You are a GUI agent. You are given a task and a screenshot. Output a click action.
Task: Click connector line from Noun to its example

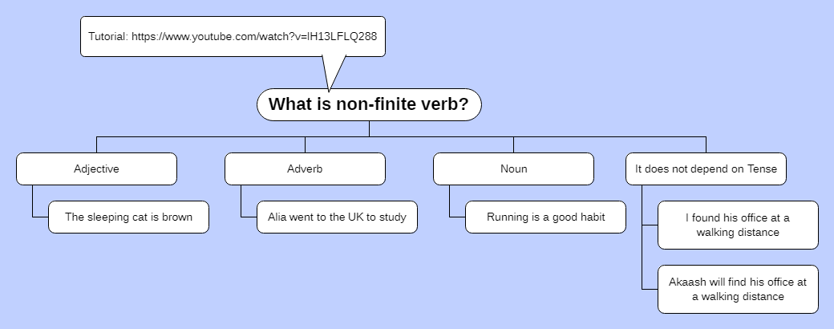pos(449,202)
